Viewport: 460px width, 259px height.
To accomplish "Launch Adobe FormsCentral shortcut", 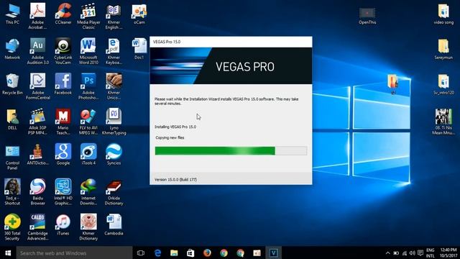I will (x=37, y=86).
